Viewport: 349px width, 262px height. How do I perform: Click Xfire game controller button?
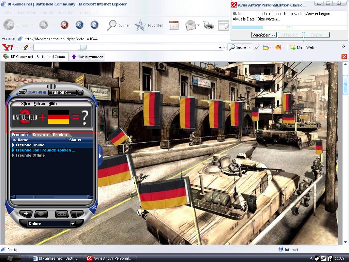(x=62, y=214)
